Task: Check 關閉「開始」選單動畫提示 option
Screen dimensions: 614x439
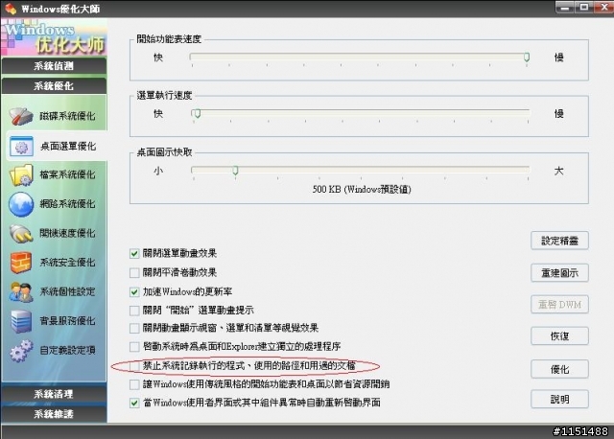Action: 134,311
